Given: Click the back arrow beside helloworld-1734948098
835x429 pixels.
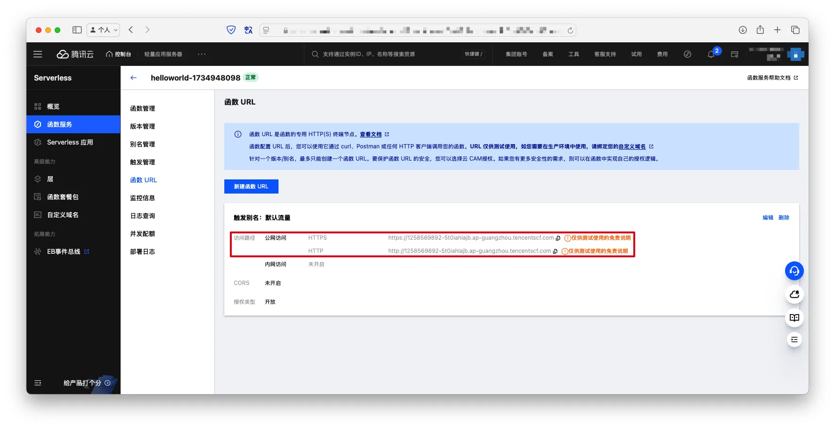Looking at the screenshot, I should point(133,78).
